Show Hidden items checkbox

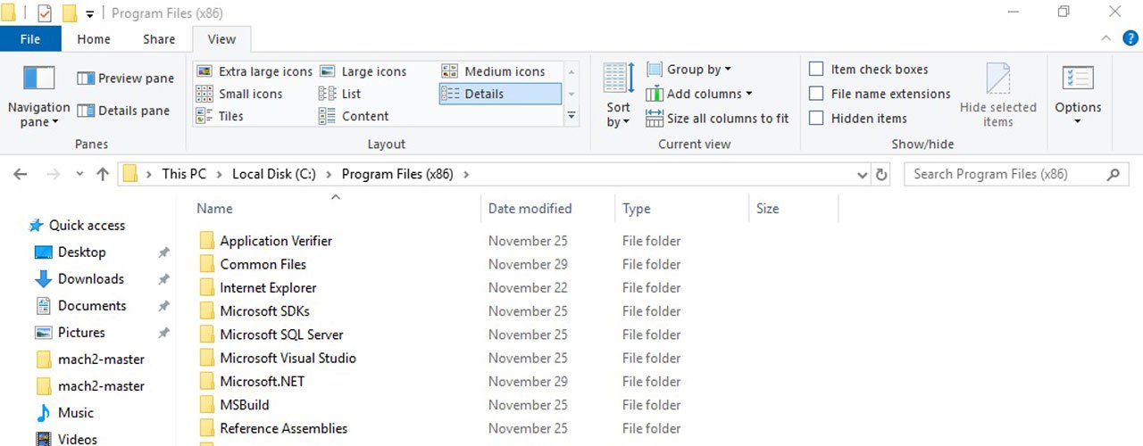point(816,118)
